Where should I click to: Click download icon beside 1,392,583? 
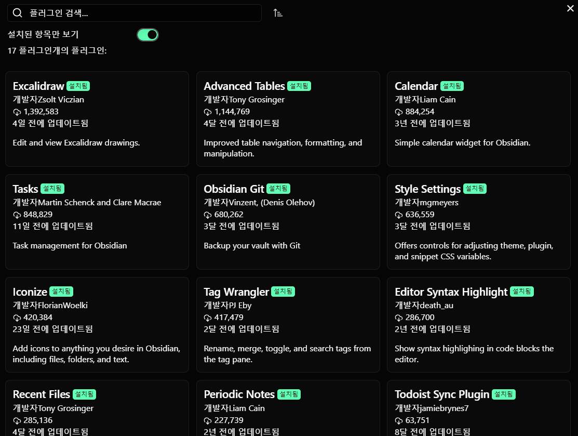17,112
